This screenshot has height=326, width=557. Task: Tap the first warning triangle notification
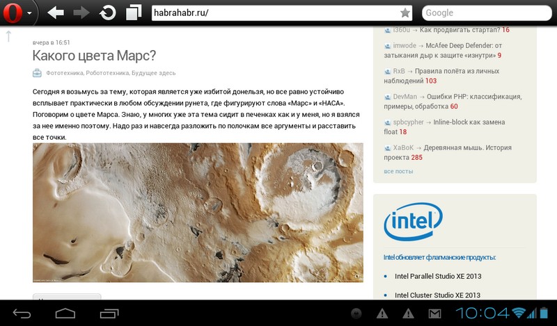coord(382,313)
